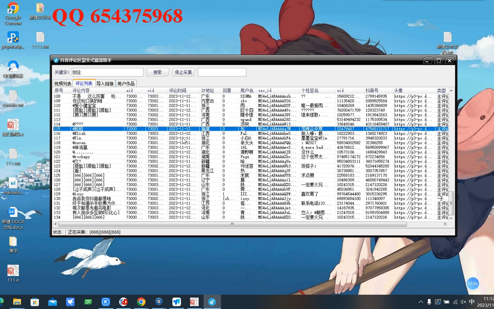Screen dimensions: 494x309
Task: Open Google Chrome desktop shortcut
Action: point(13,14)
